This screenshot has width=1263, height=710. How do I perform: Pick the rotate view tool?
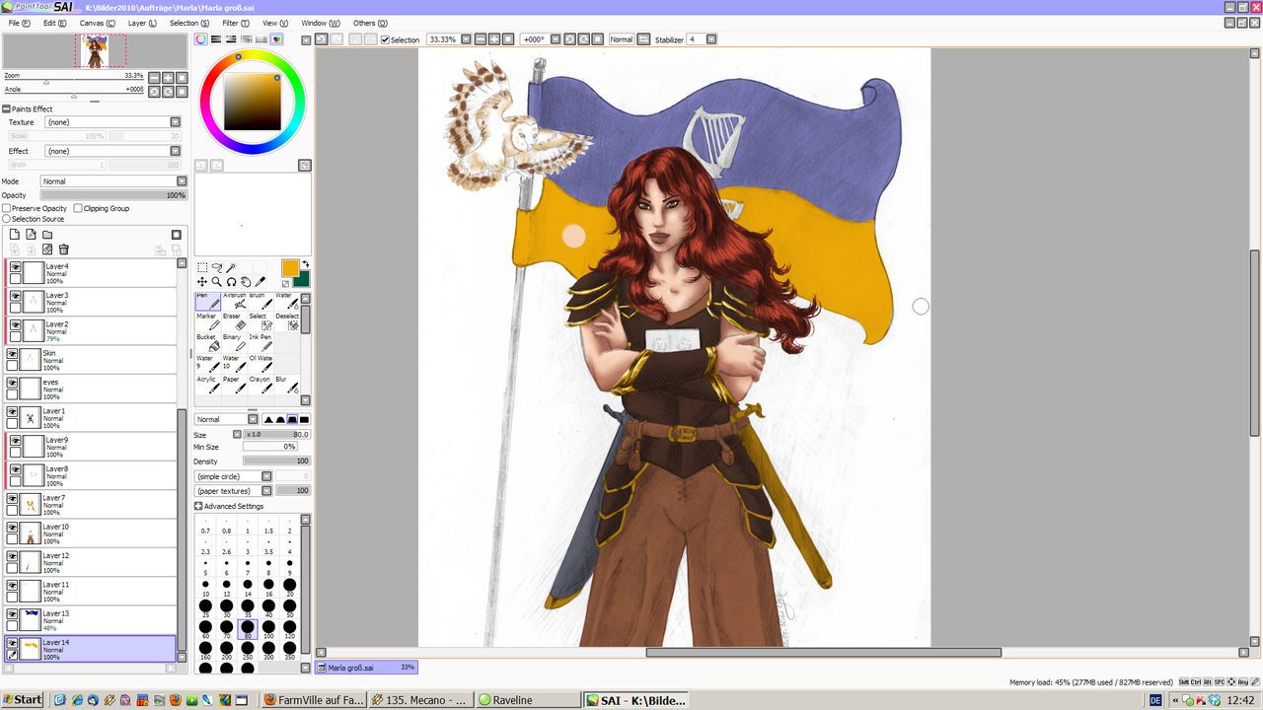point(232,282)
